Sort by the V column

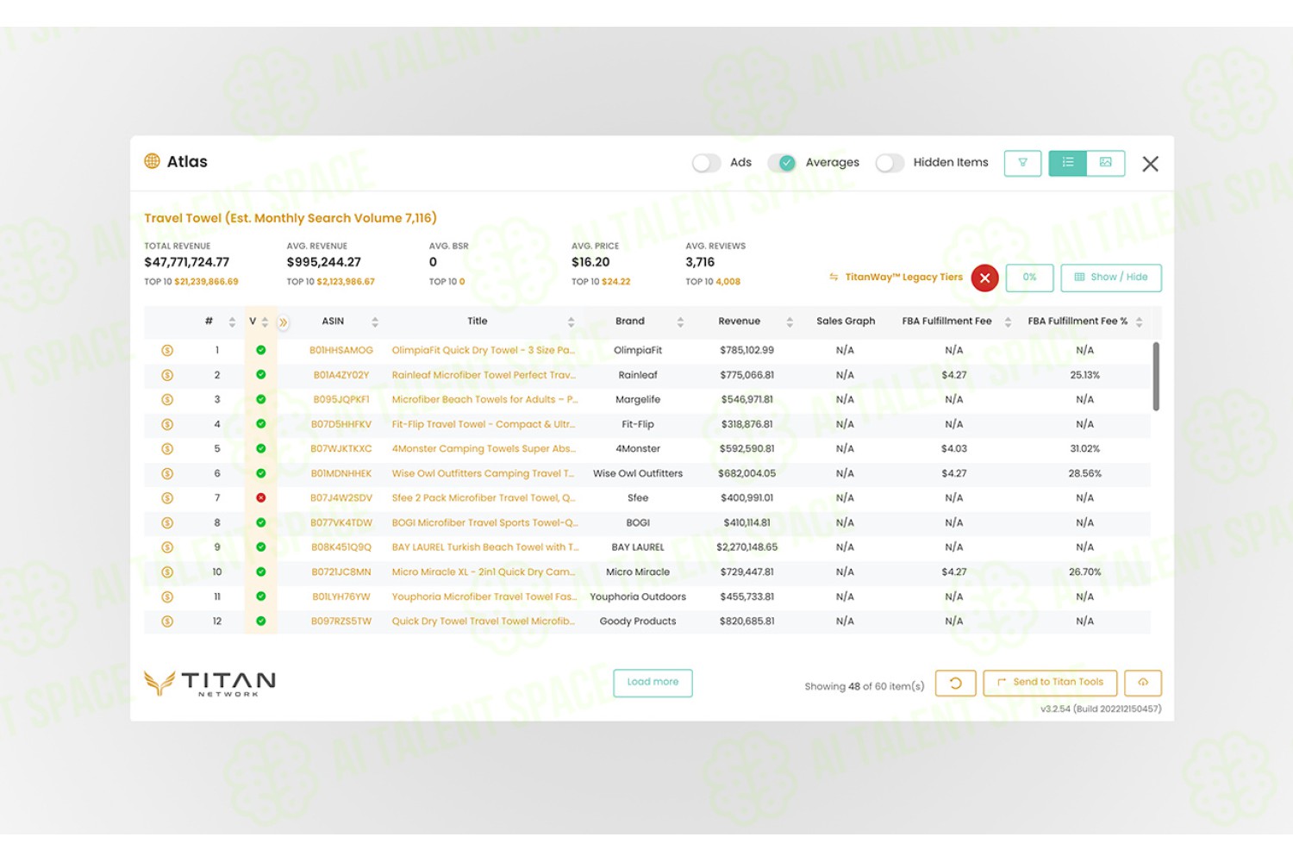(265, 322)
